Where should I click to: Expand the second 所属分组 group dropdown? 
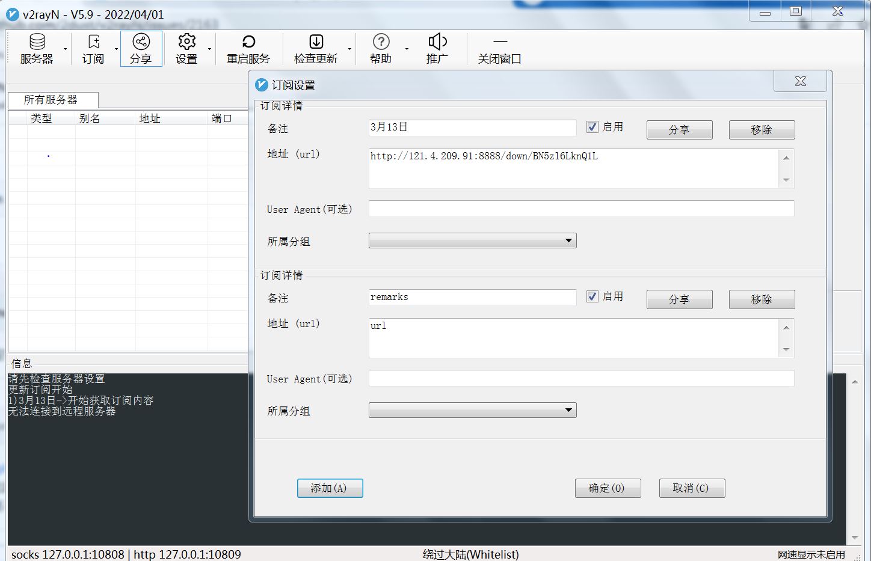(568, 410)
